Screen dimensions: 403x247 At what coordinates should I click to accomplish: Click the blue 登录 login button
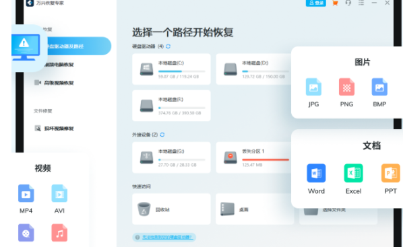pyautogui.click(x=316, y=3)
